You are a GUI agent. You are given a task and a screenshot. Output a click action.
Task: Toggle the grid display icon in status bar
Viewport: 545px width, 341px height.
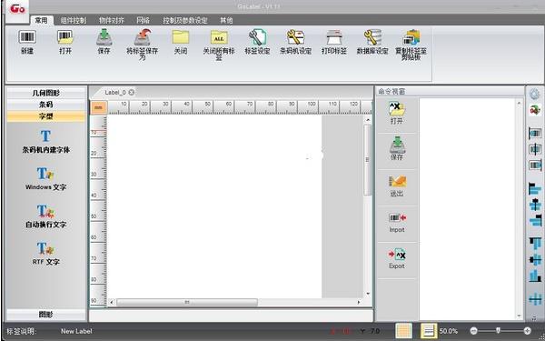[x=403, y=331]
